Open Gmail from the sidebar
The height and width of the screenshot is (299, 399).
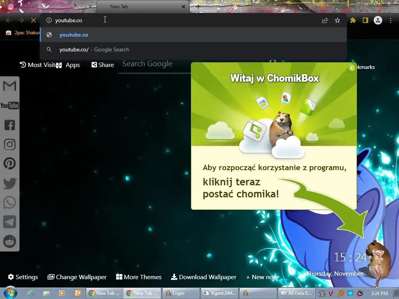10,86
